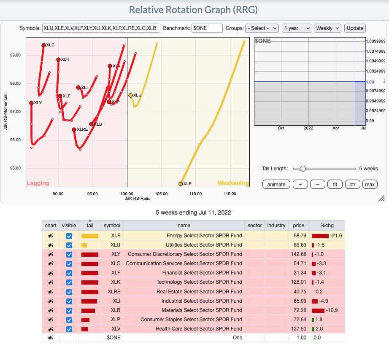This screenshot has height=344, width=389.
Task: Sort table by %chg column
Action: [327, 226]
